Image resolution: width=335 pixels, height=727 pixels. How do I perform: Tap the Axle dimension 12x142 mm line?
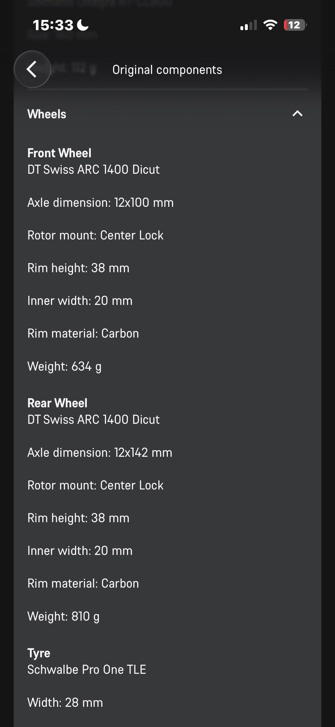[100, 452]
